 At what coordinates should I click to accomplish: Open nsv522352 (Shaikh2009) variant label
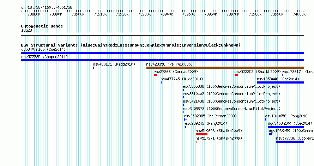point(258,72)
